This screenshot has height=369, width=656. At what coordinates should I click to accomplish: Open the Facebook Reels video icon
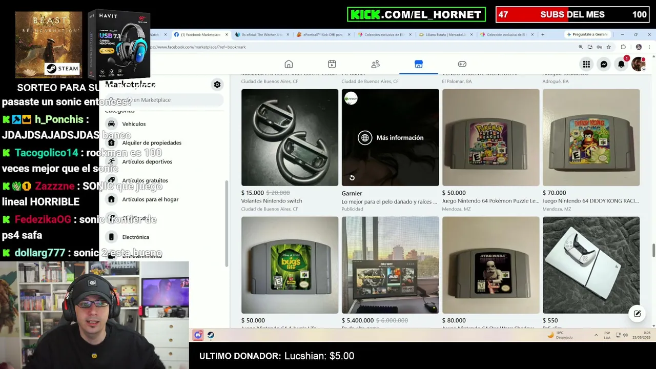(x=332, y=64)
